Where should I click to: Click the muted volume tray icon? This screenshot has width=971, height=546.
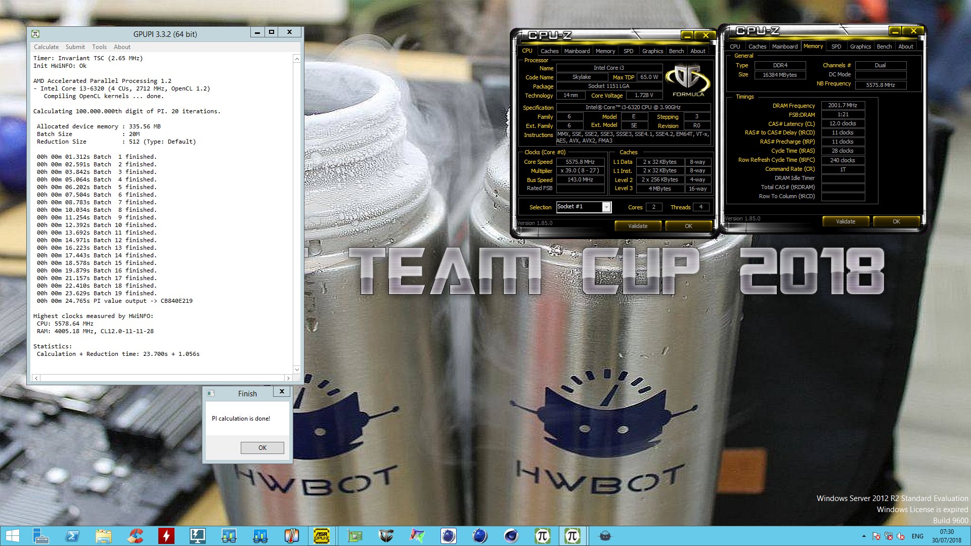[901, 536]
